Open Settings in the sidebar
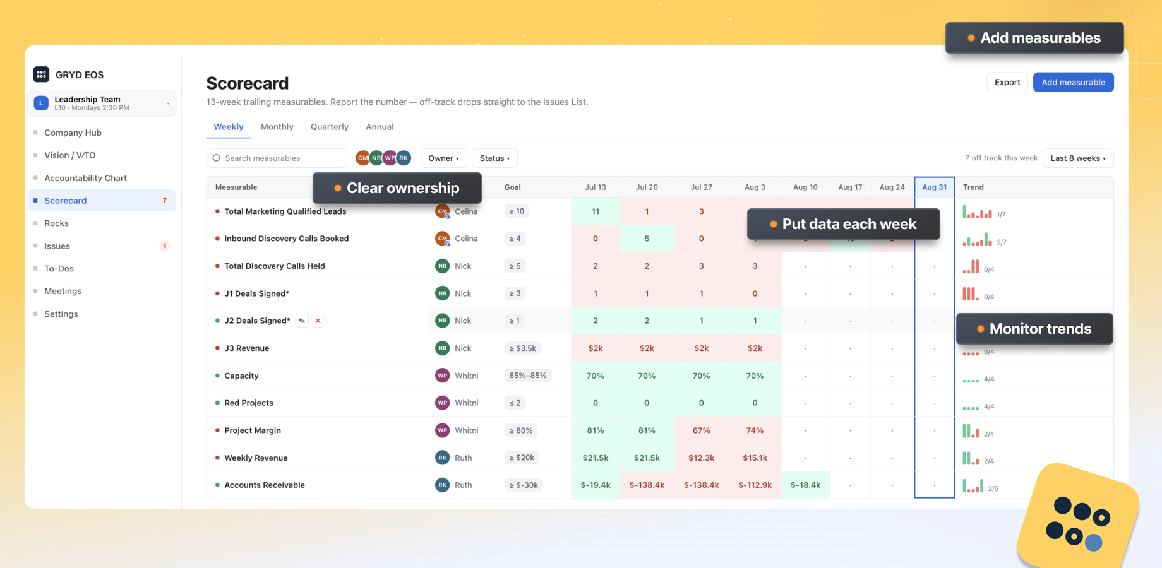This screenshot has width=1162, height=568. point(102,314)
